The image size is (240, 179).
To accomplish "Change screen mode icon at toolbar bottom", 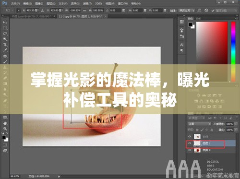I will pos(5,150).
